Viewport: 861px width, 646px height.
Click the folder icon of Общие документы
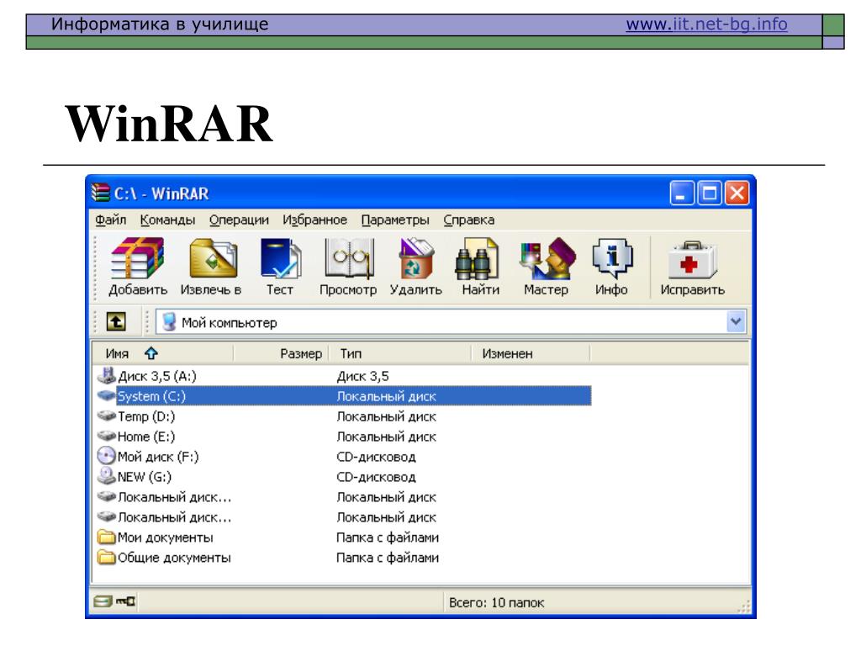(106, 557)
